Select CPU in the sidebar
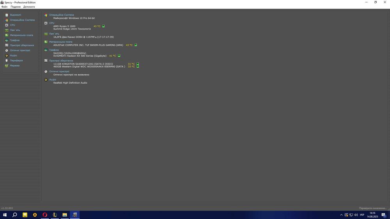The height and width of the screenshot is (219, 390). [x=12, y=25]
